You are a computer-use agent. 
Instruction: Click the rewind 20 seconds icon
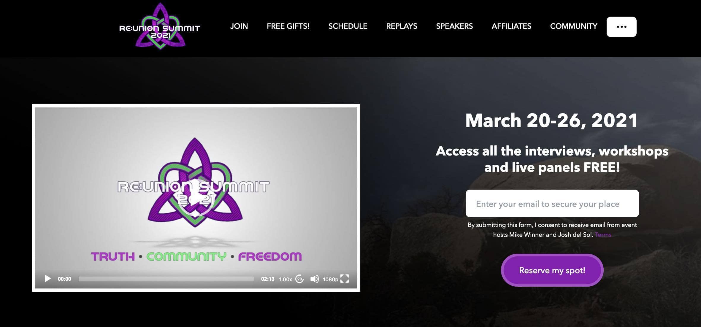pyautogui.click(x=299, y=279)
